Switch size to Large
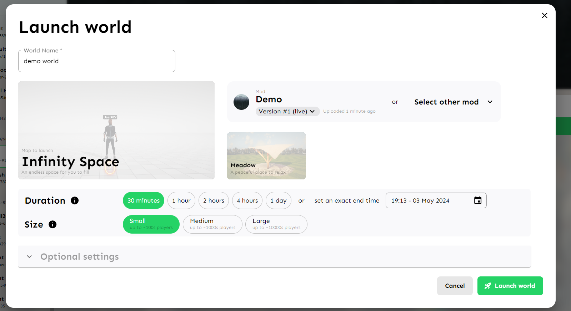The width and height of the screenshot is (571, 311). coord(276,224)
